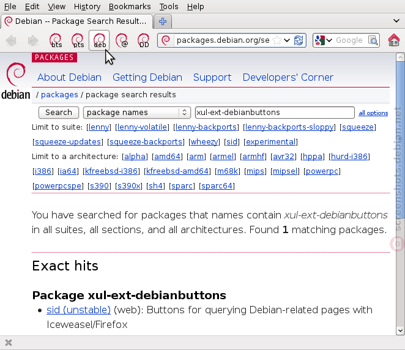Bookmark page using the star icon
The image size is (405, 350).
point(277,40)
